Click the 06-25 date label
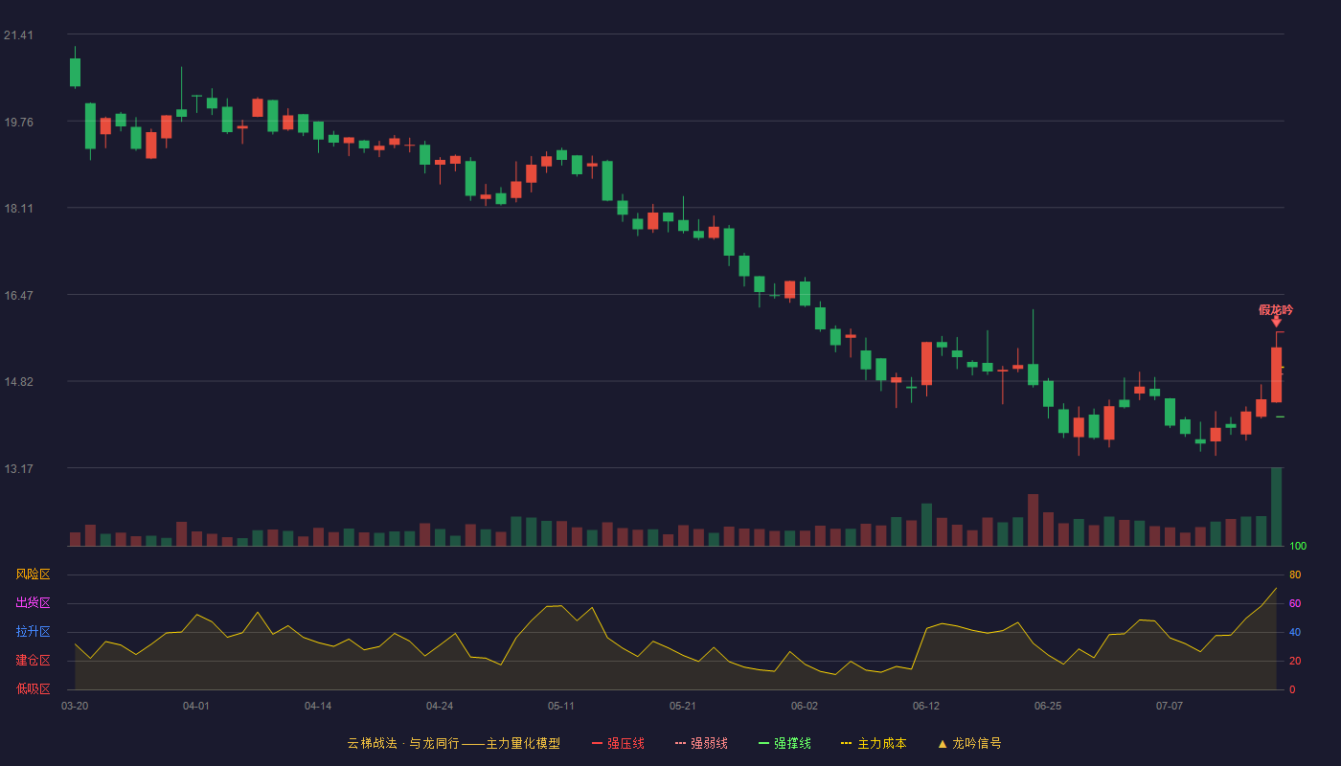 tap(1048, 706)
